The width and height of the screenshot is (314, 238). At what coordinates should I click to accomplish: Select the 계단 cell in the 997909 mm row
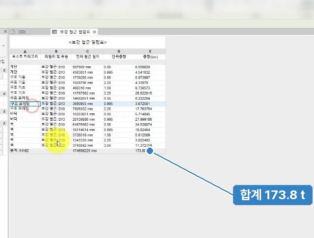click(x=25, y=67)
